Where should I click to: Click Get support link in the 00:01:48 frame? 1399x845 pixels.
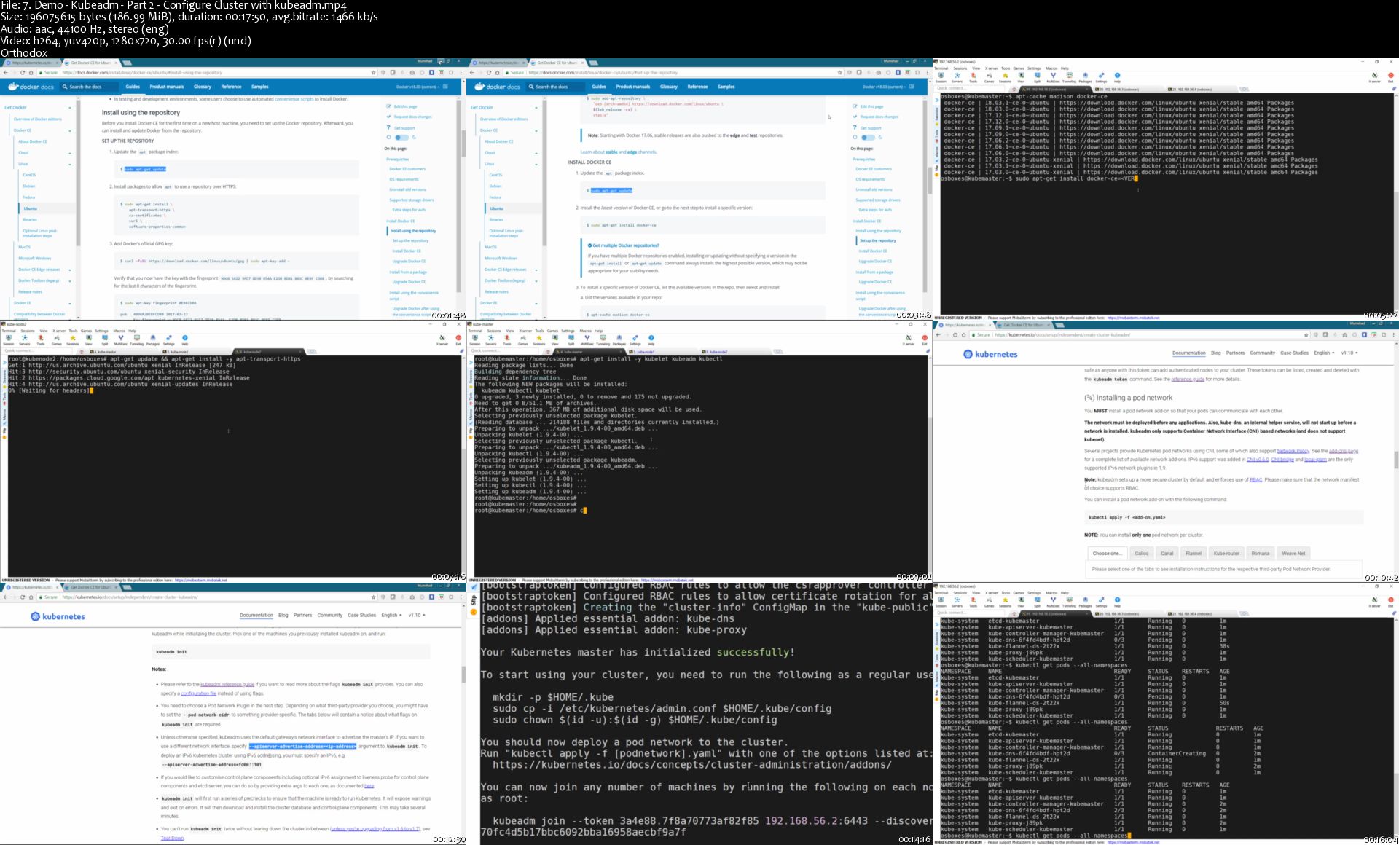coord(404,127)
